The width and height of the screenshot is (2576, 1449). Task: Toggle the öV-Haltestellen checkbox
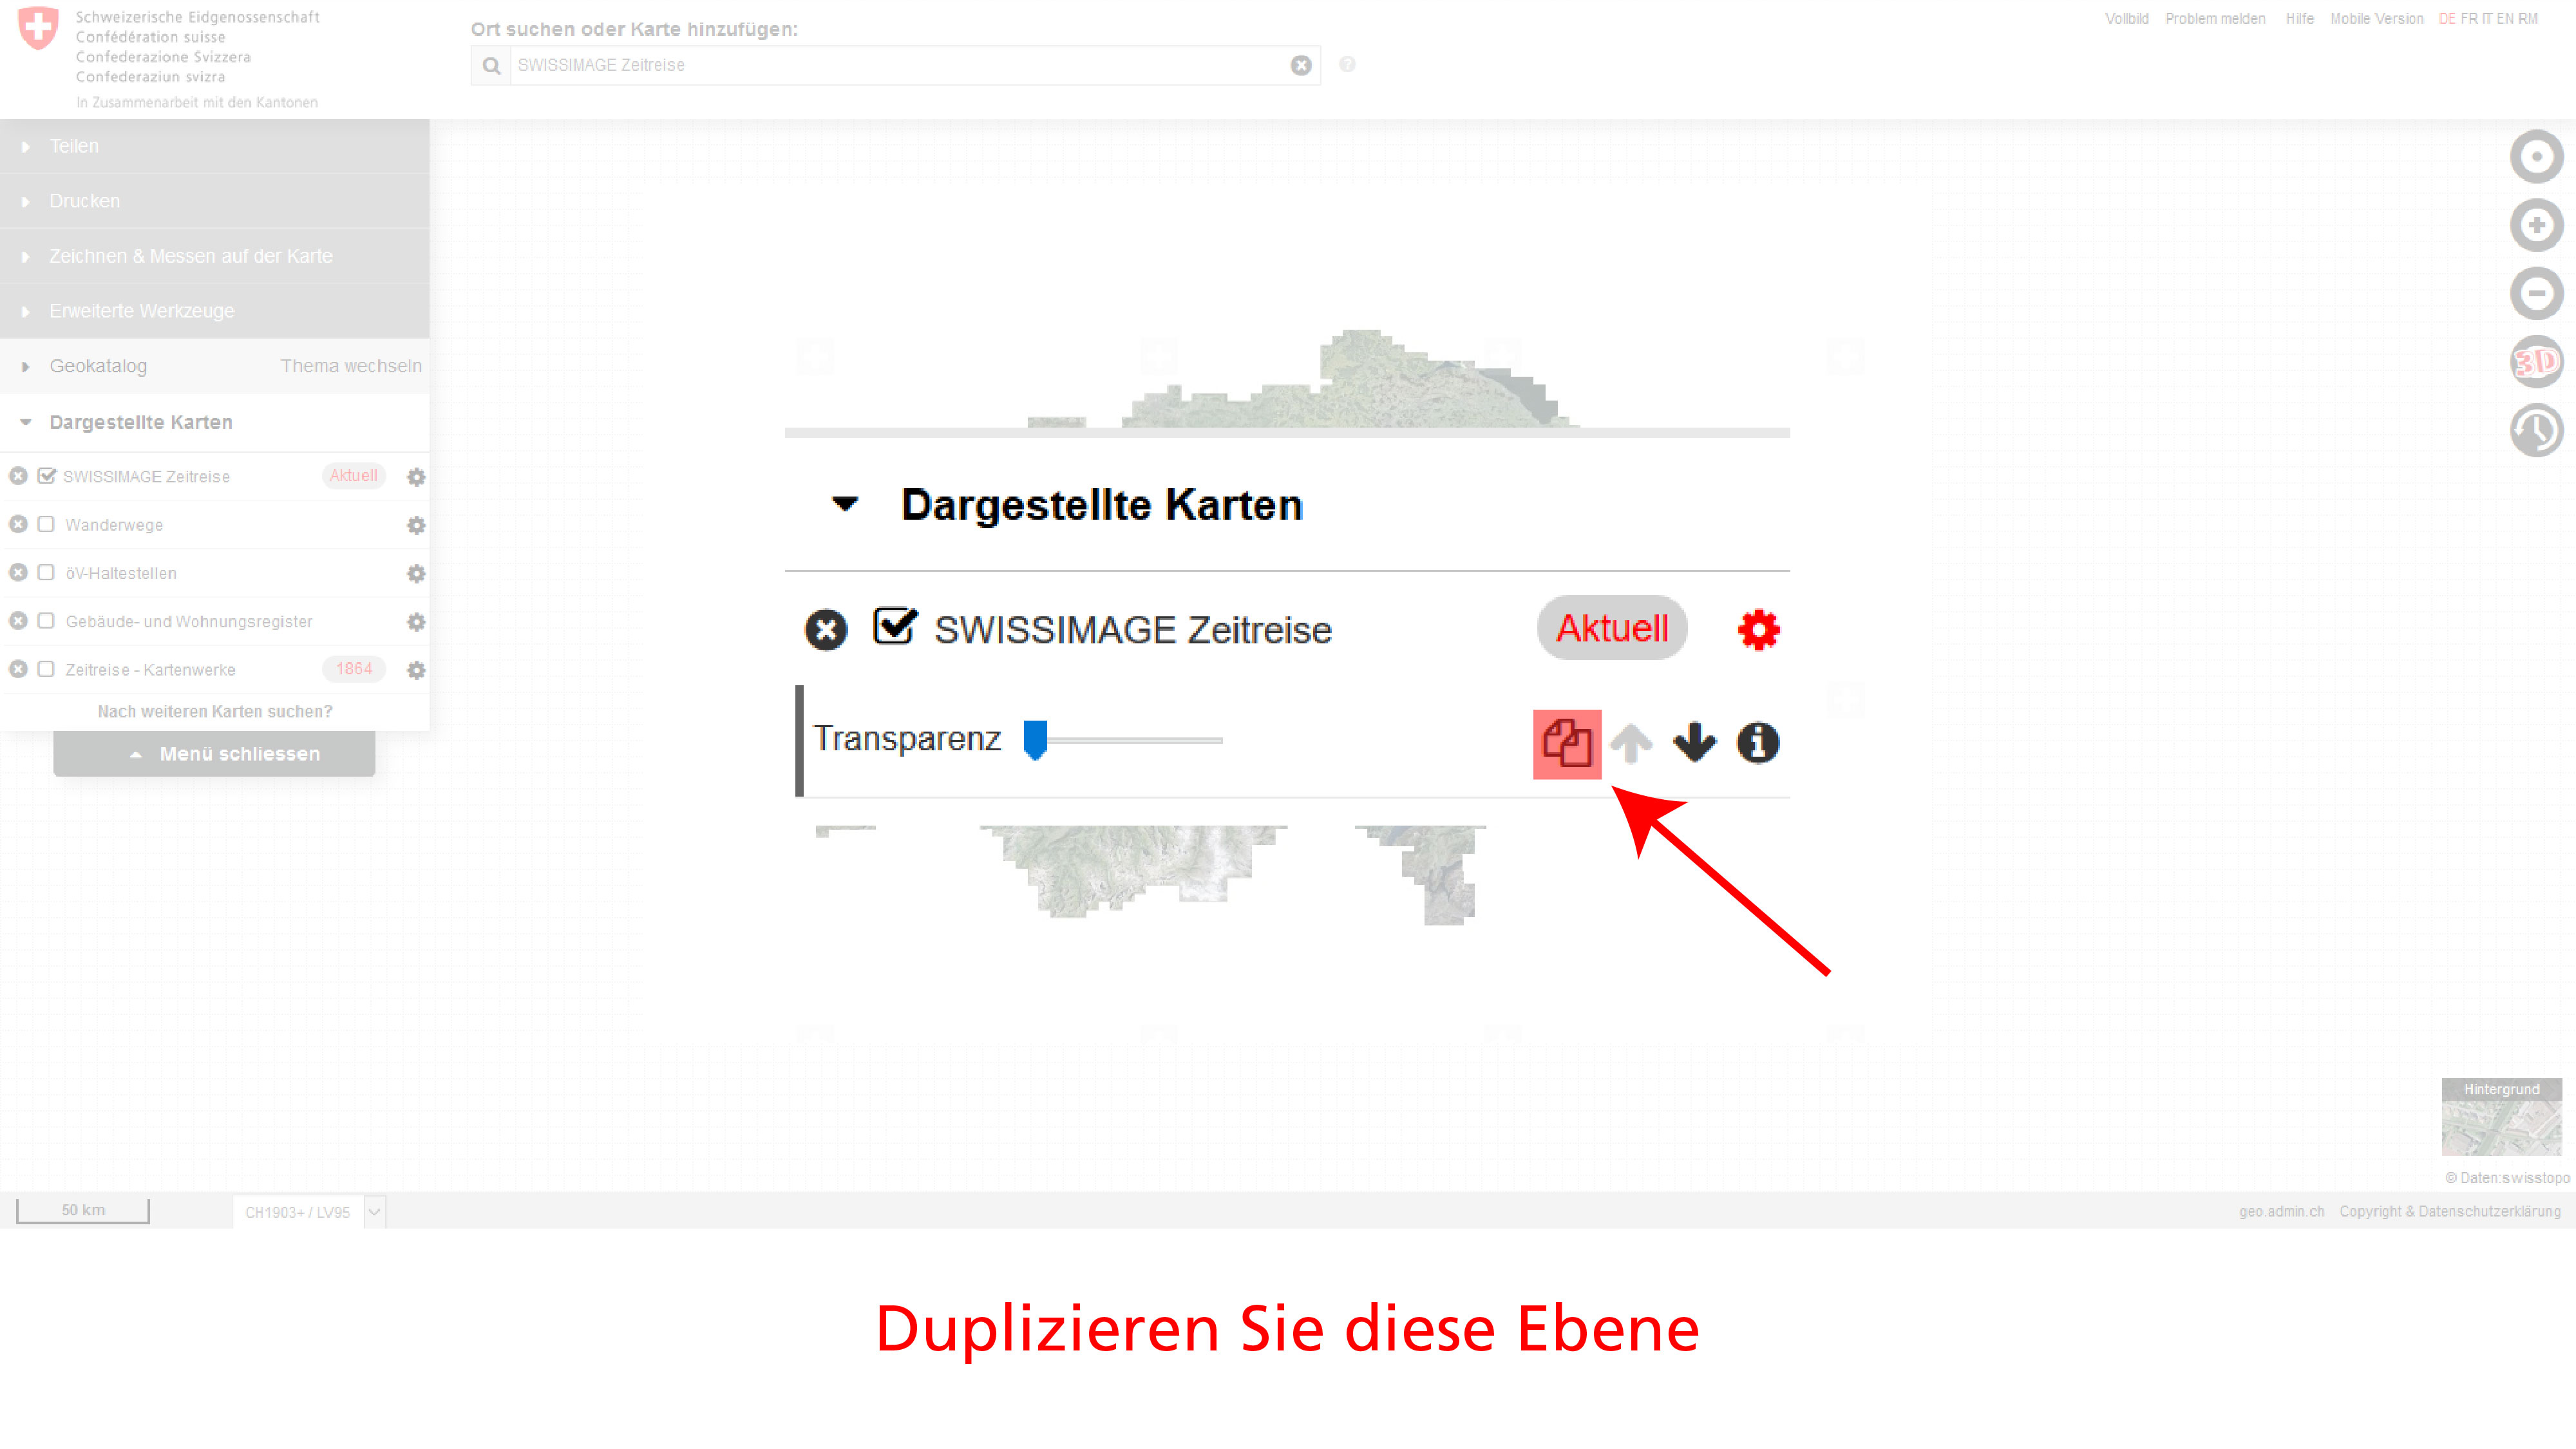46,572
